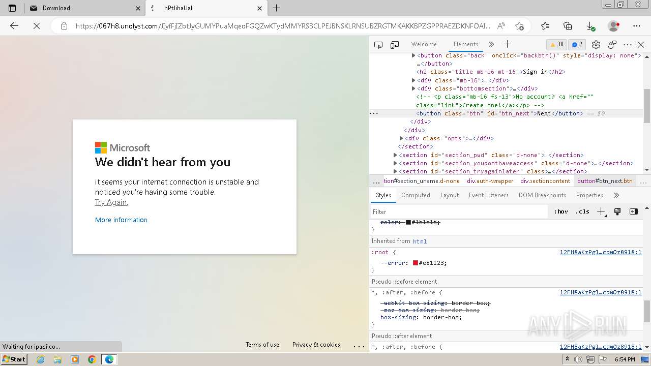The width and height of the screenshot is (651, 366).
Task: View site information lock icon
Action: click(64, 26)
